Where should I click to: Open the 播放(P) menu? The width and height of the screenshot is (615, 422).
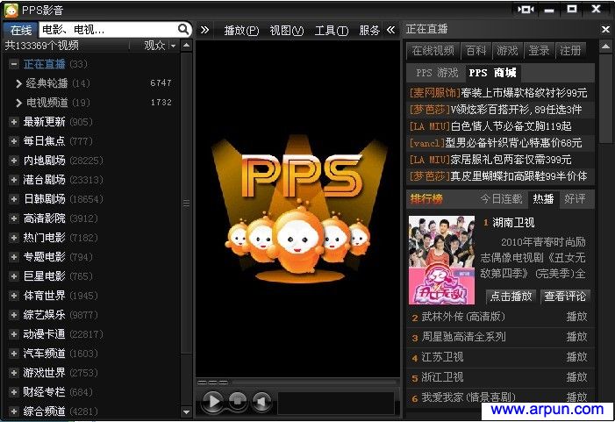(241, 30)
